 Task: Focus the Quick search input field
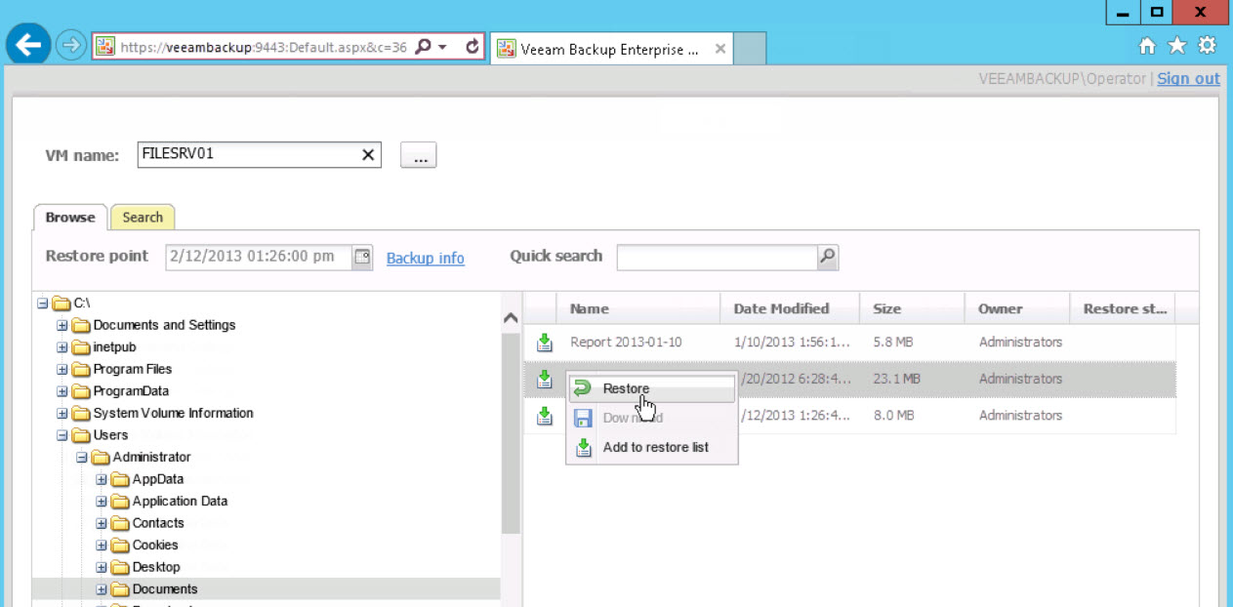coord(718,257)
